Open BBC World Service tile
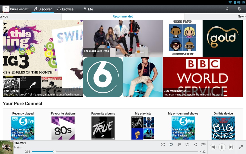Image resolution: width=246 pixels, height=154 pixels. (x=203, y=77)
